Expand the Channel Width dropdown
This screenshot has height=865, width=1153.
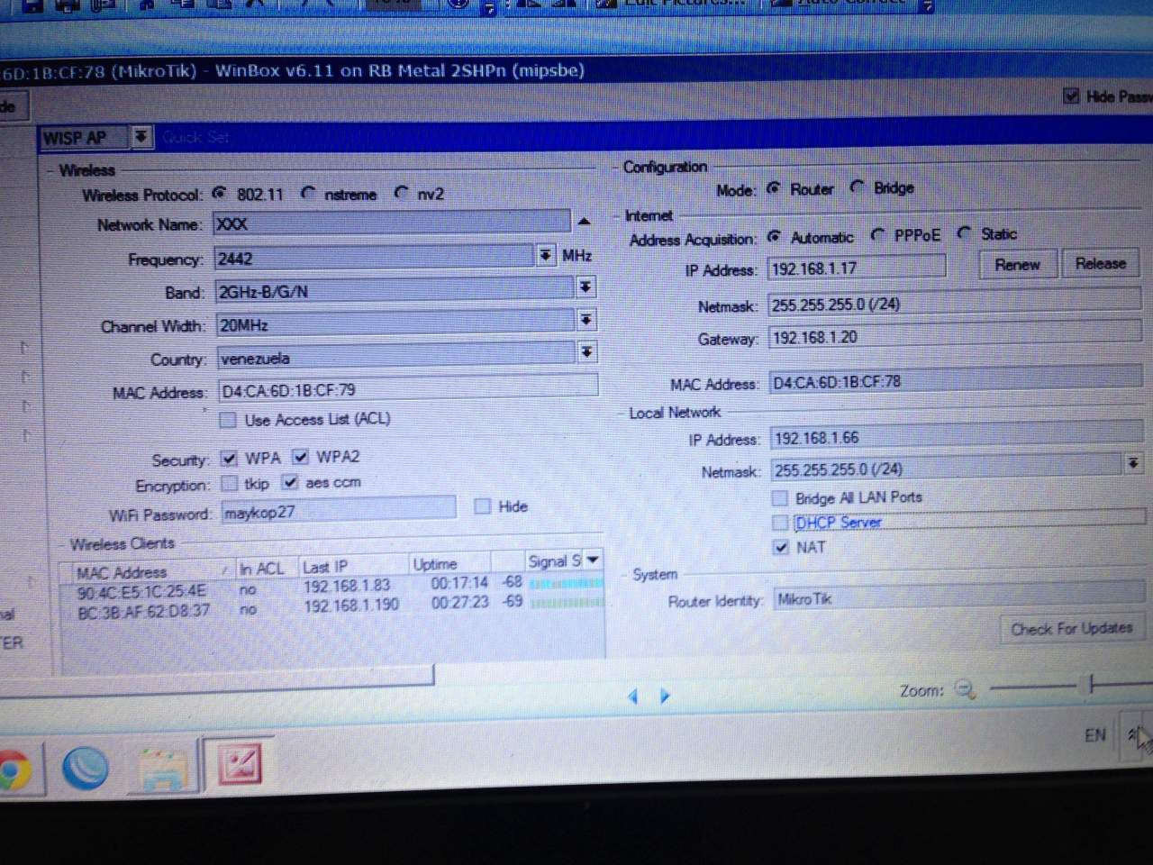coord(586,319)
